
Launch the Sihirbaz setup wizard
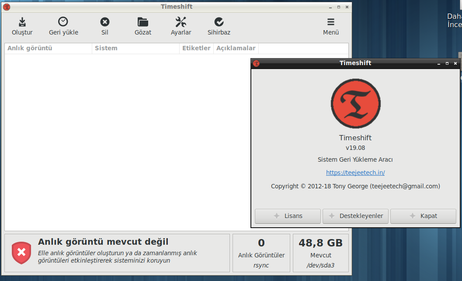pos(219,26)
